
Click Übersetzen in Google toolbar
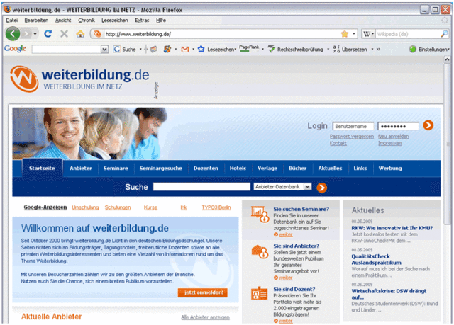point(350,50)
